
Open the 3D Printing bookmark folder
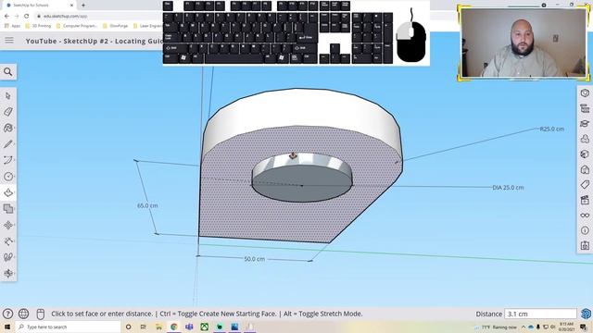tap(38, 26)
